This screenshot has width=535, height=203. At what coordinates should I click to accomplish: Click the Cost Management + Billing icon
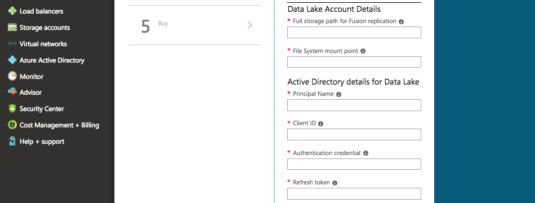point(12,125)
